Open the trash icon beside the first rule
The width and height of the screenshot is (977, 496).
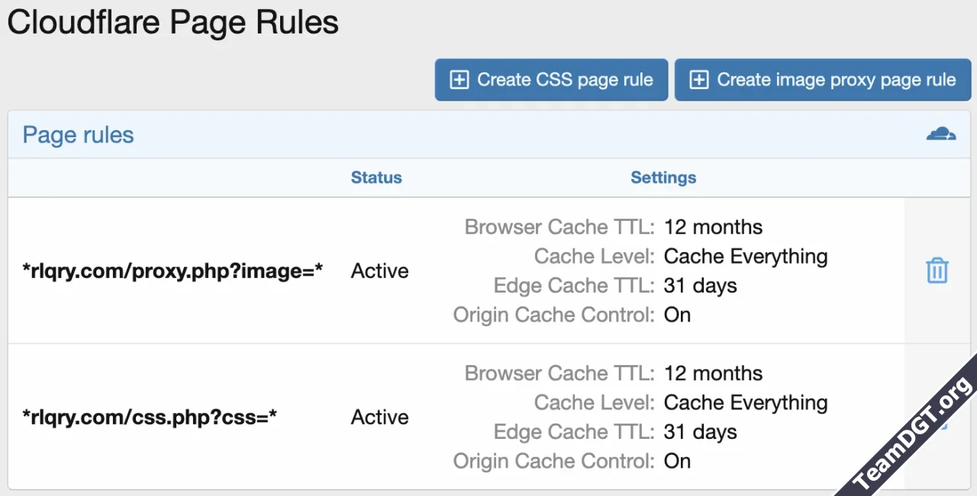[x=937, y=270]
